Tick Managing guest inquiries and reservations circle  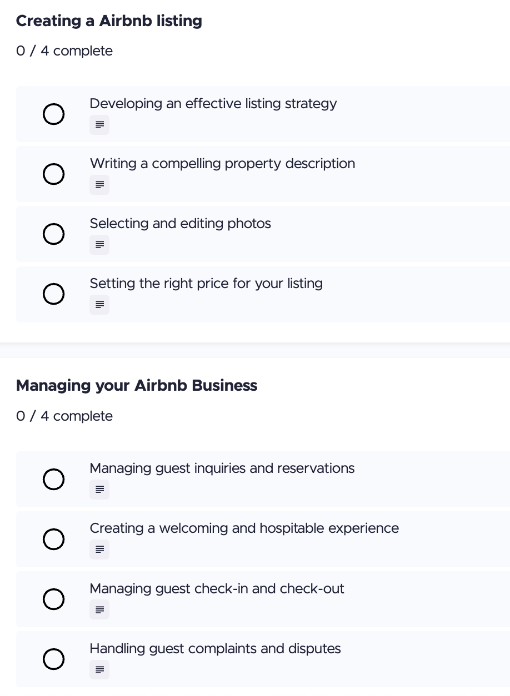pos(53,479)
